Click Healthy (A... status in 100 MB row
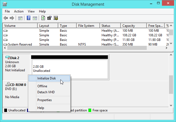Viewport: 176px width, 122px height. tap(110, 31)
